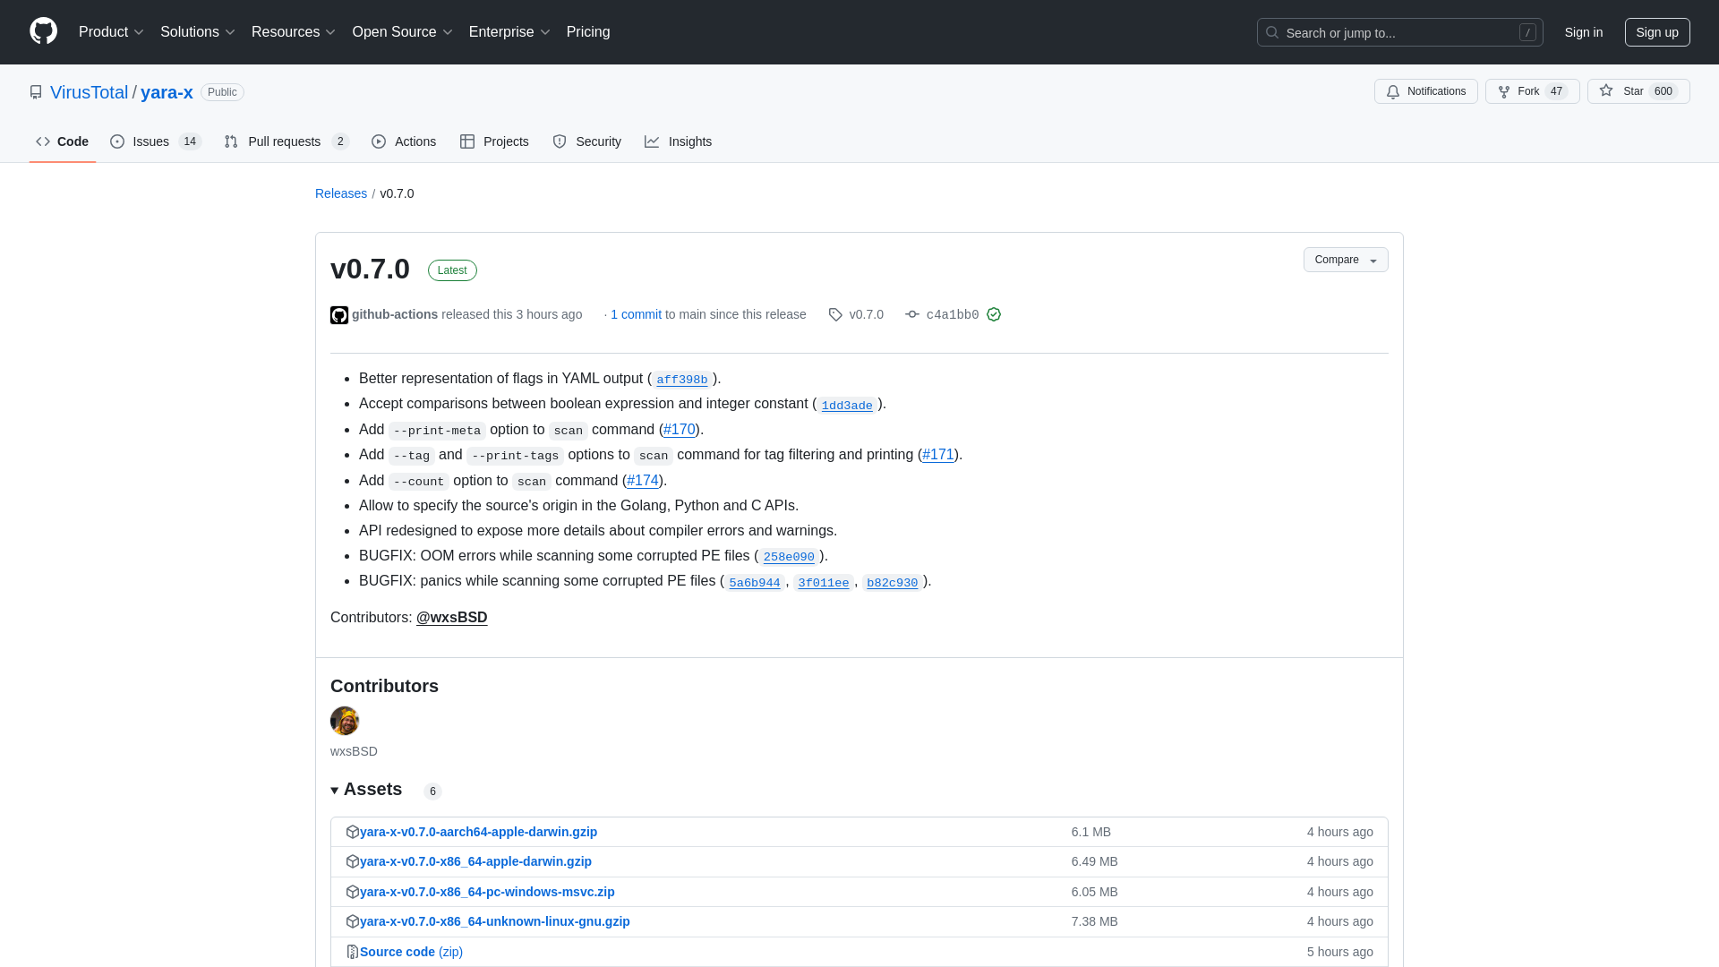The height and width of the screenshot is (967, 1719).
Task: Click the Sign up button
Action: pos(1657,32)
